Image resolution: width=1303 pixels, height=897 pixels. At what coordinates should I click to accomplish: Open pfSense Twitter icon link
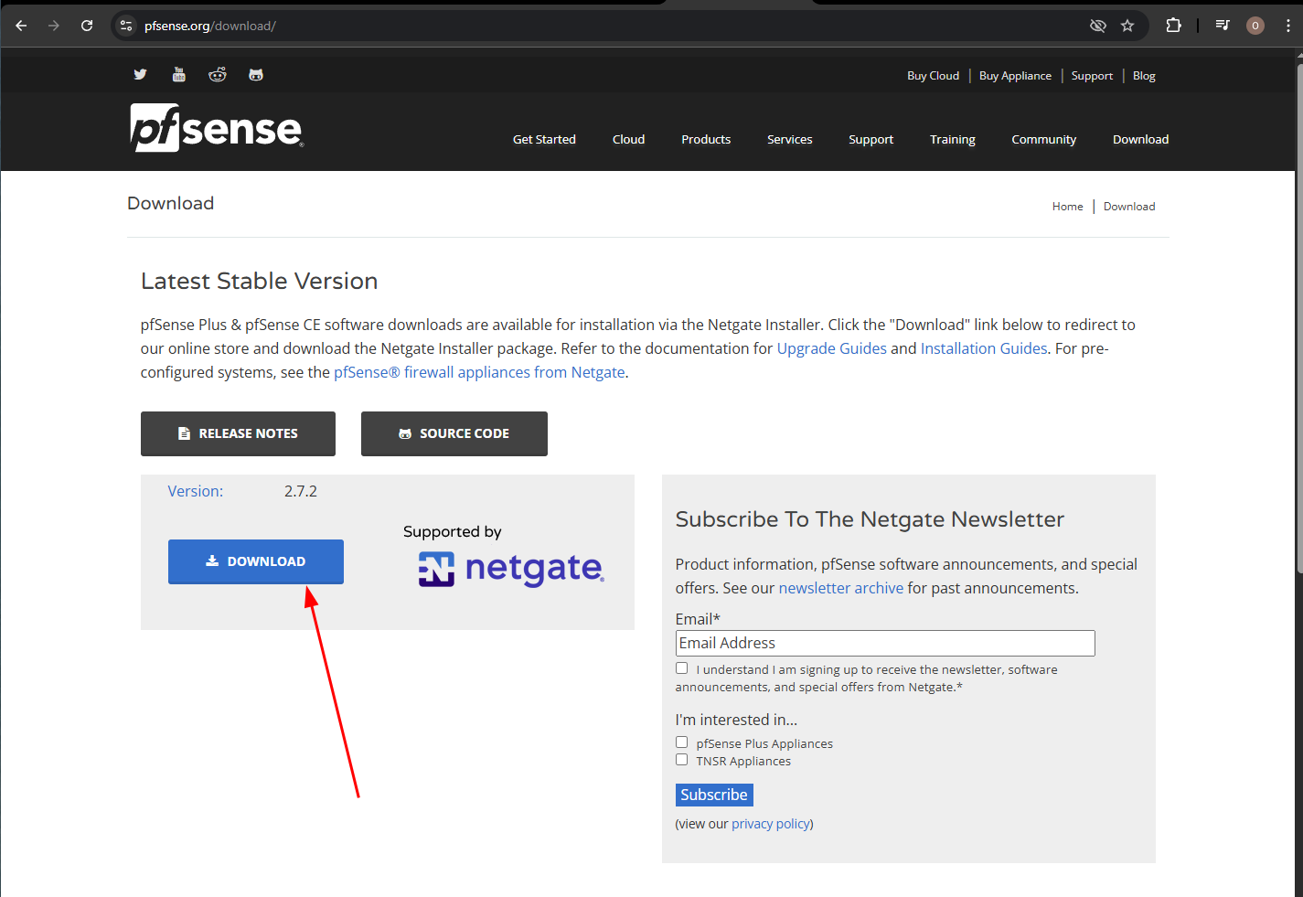(140, 75)
